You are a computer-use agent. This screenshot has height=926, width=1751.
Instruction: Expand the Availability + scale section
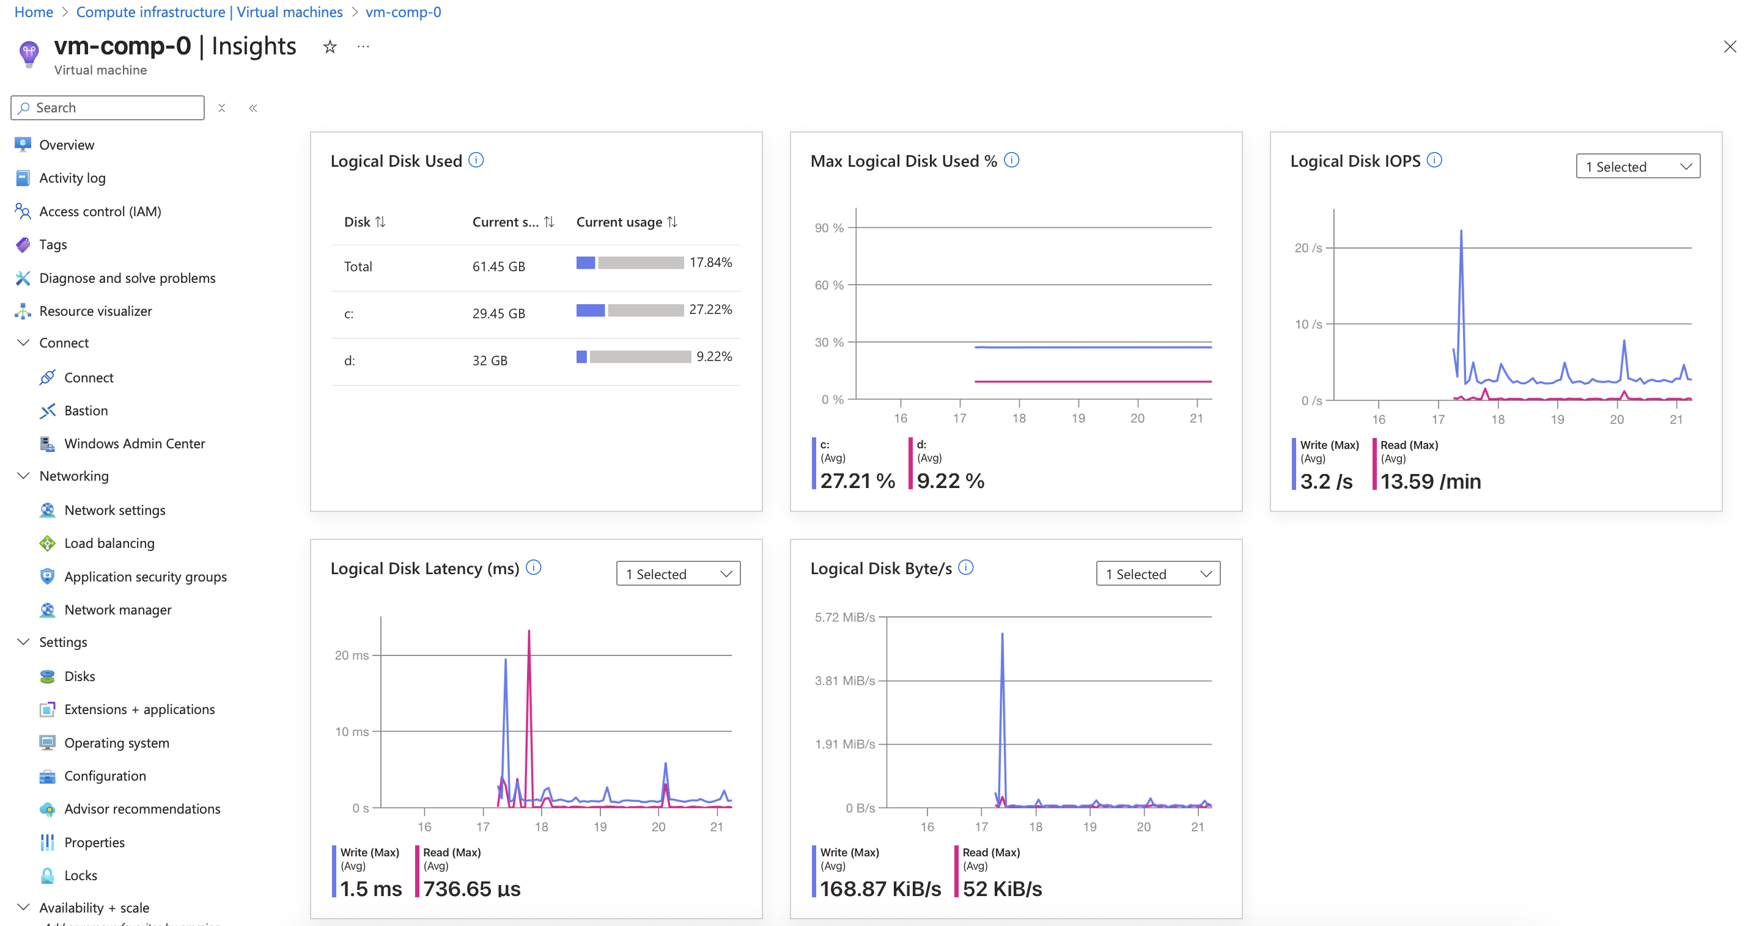point(23,907)
